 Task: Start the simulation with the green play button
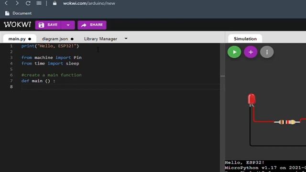tap(234, 52)
